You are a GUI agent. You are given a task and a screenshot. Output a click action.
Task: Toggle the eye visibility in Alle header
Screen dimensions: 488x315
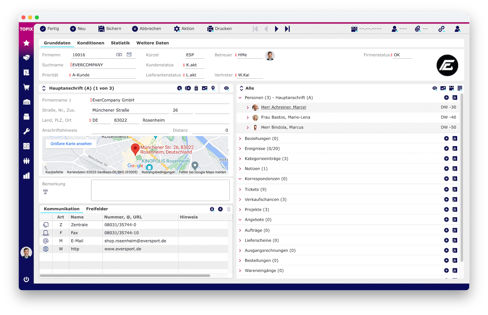[x=435, y=88]
